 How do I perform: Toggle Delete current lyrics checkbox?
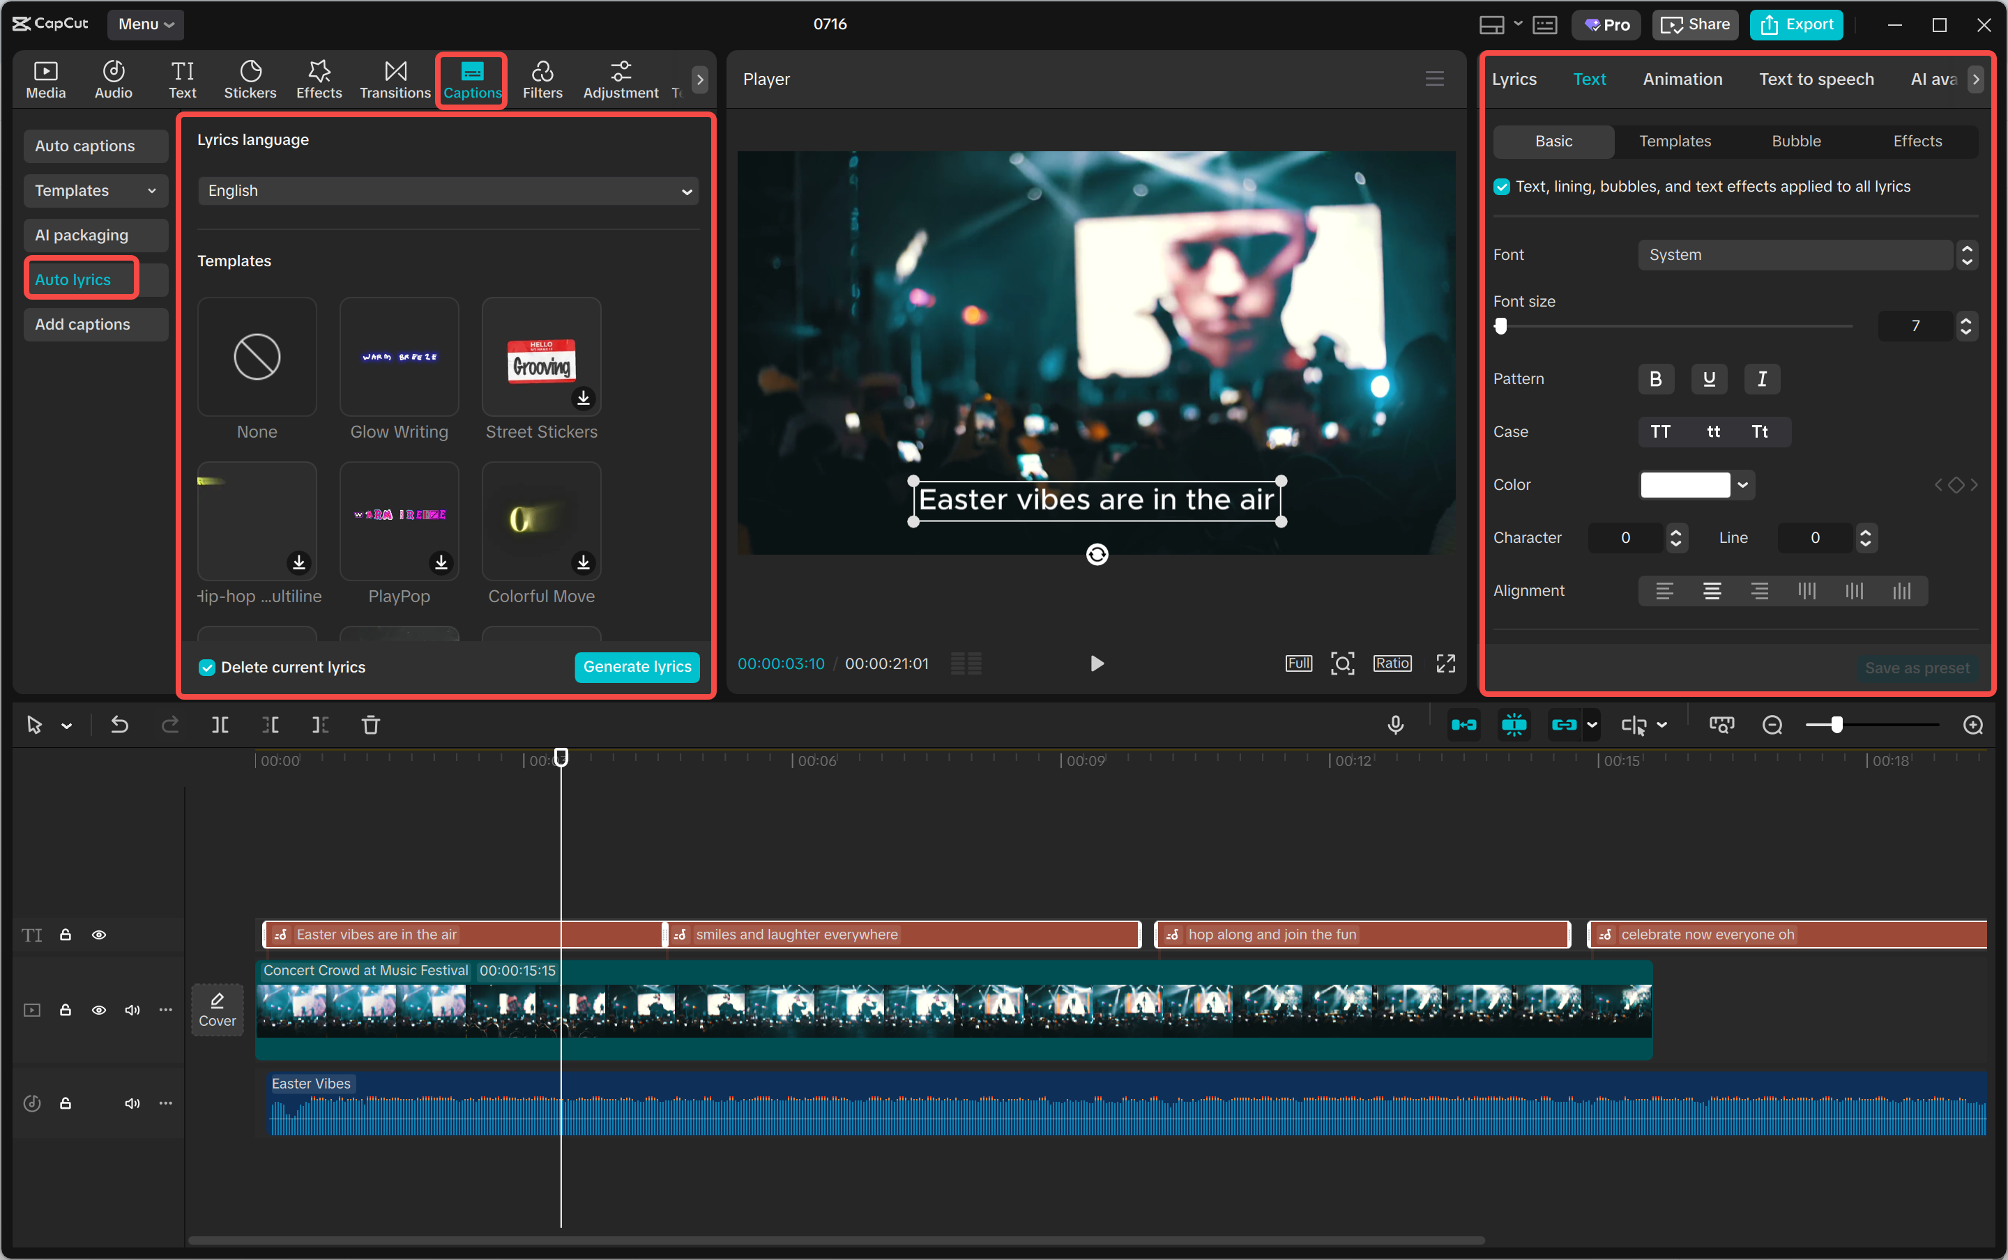pyautogui.click(x=206, y=667)
